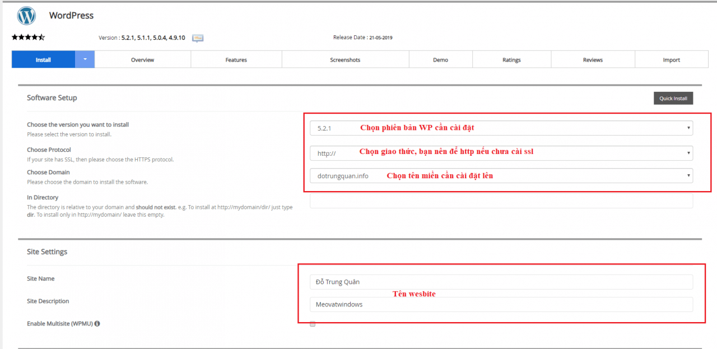Click the WordPress logo icon

tap(26, 16)
